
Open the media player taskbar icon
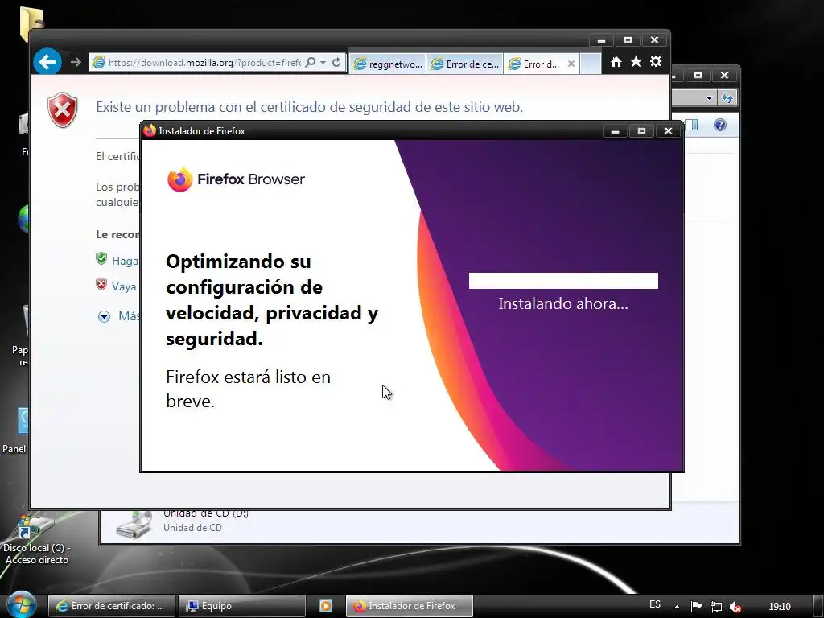pos(325,606)
